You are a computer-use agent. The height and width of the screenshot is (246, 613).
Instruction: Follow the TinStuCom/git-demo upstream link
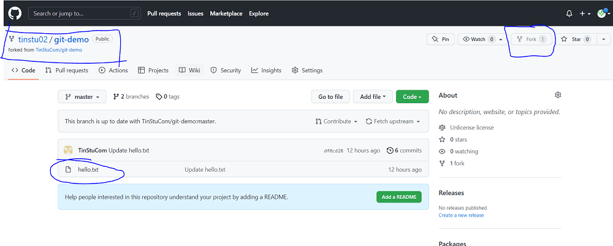point(59,50)
